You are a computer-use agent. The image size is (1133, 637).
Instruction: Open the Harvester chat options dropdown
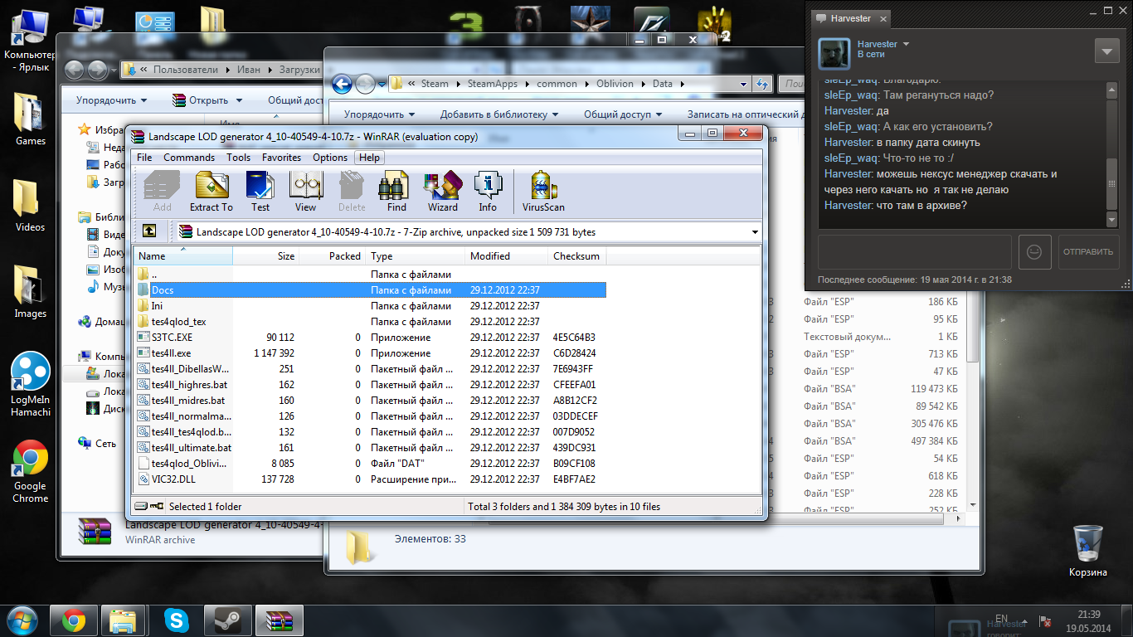(1106, 51)
